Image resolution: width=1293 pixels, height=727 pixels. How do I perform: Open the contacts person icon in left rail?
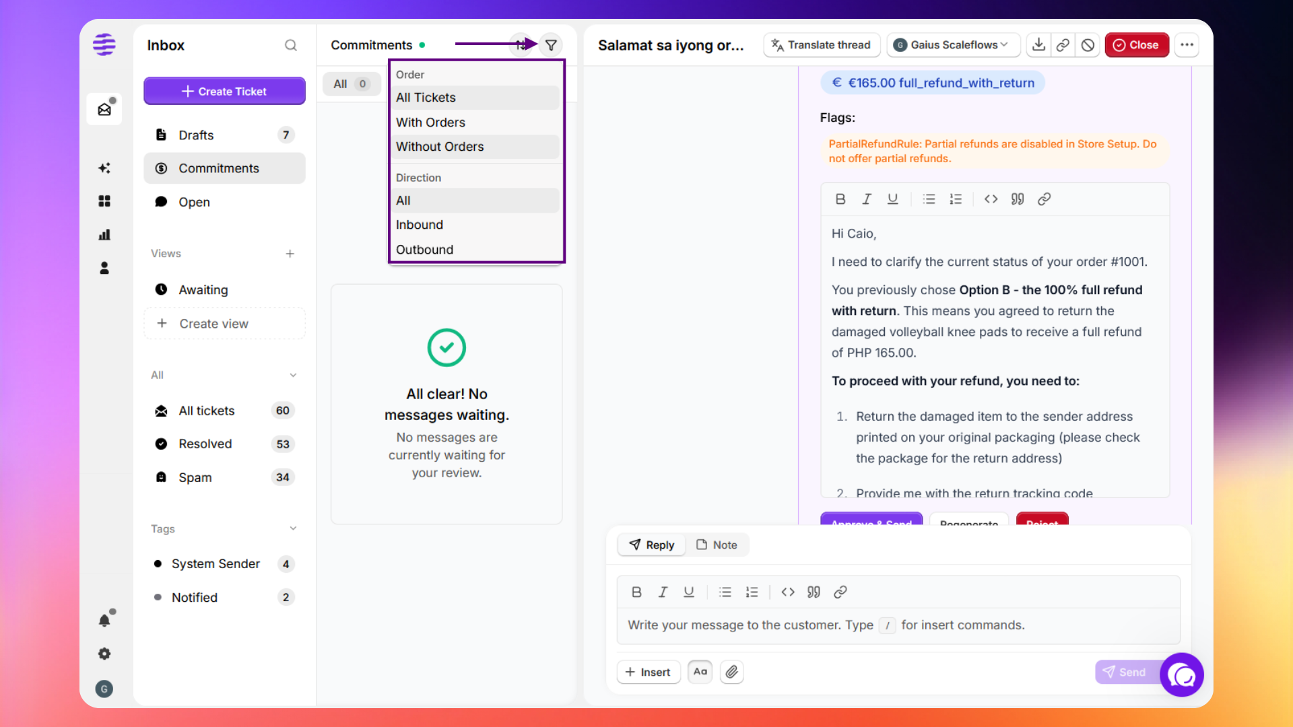pos(104,268)
